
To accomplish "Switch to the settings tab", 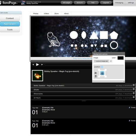I will click(x=131, y=3).
